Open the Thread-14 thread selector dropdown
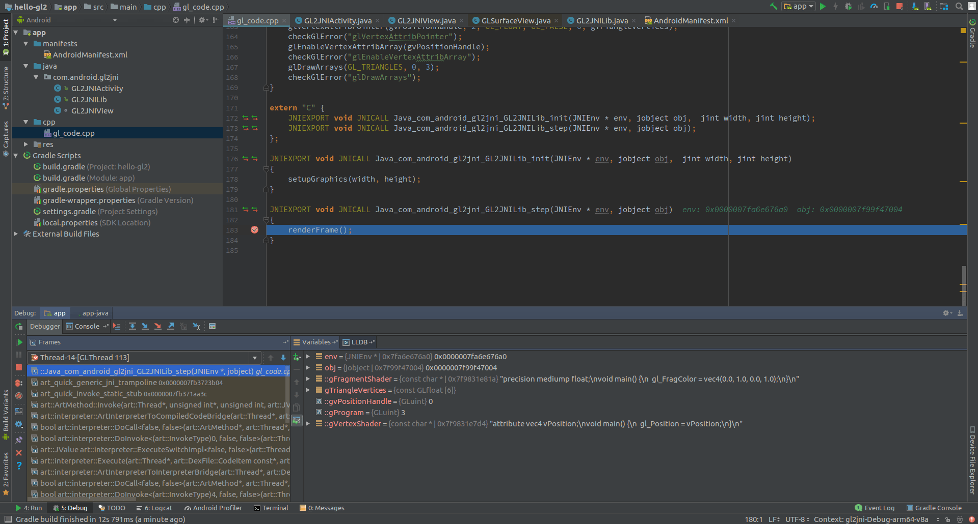This screenshot has height=524, width=978. (254, 358)
